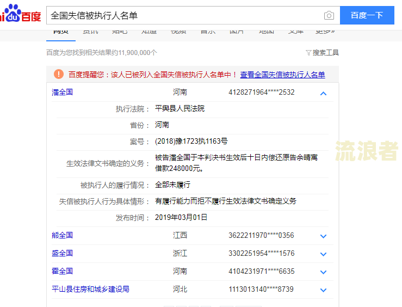402x307 pixels.
Task: Open 查看全国失信被执行人名单 link
Action: point(282,75)
